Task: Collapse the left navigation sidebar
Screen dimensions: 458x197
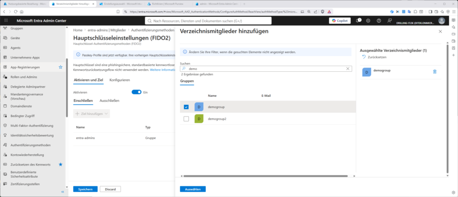Action: click(63, 192)
